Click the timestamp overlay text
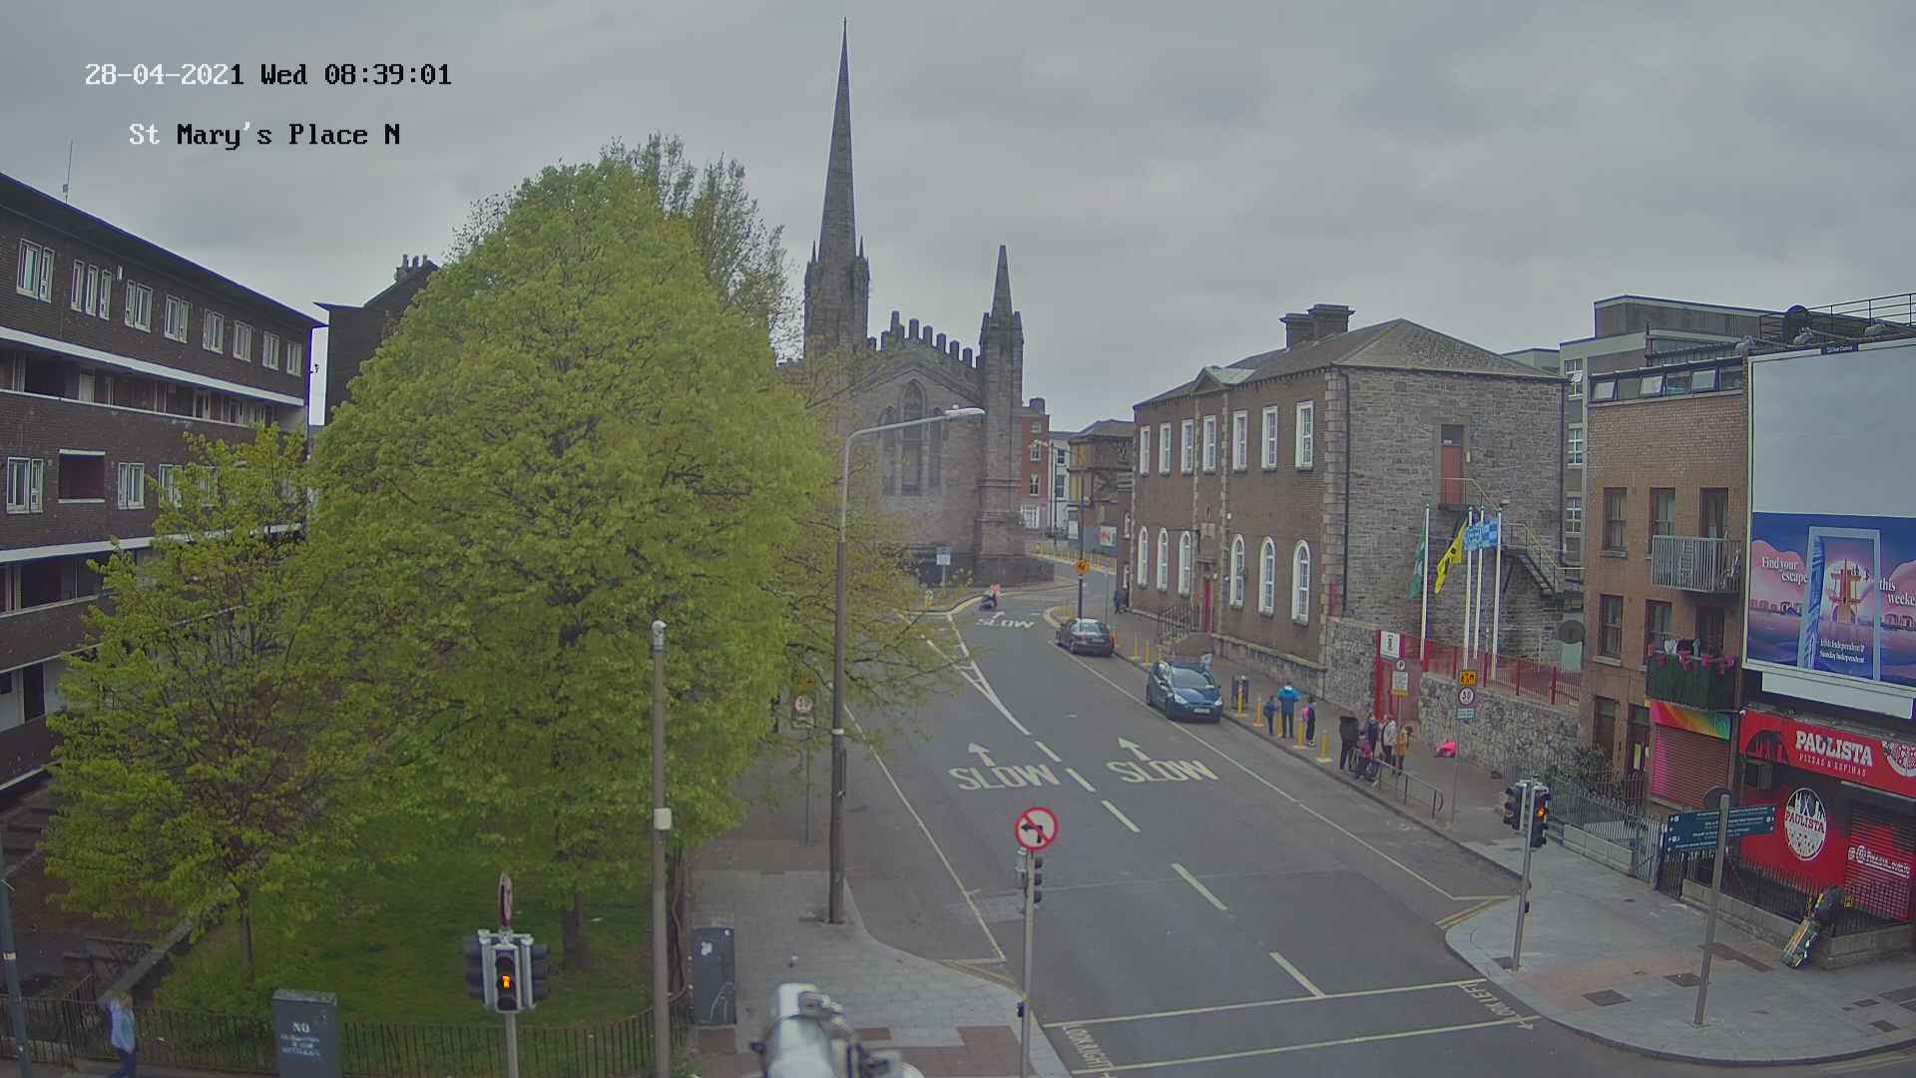This screenshot has width=1916, height=1078. 267,75
